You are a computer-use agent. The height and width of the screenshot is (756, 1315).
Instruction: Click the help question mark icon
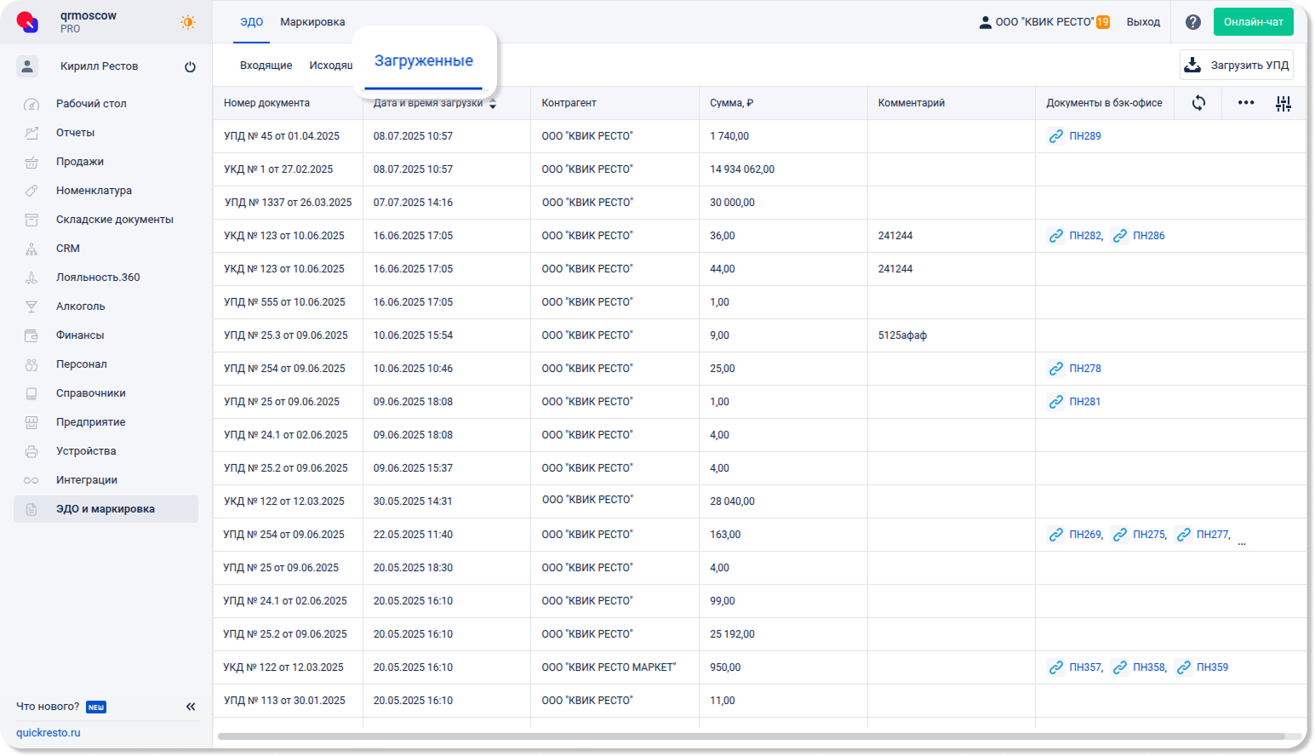pos(1193,22)
